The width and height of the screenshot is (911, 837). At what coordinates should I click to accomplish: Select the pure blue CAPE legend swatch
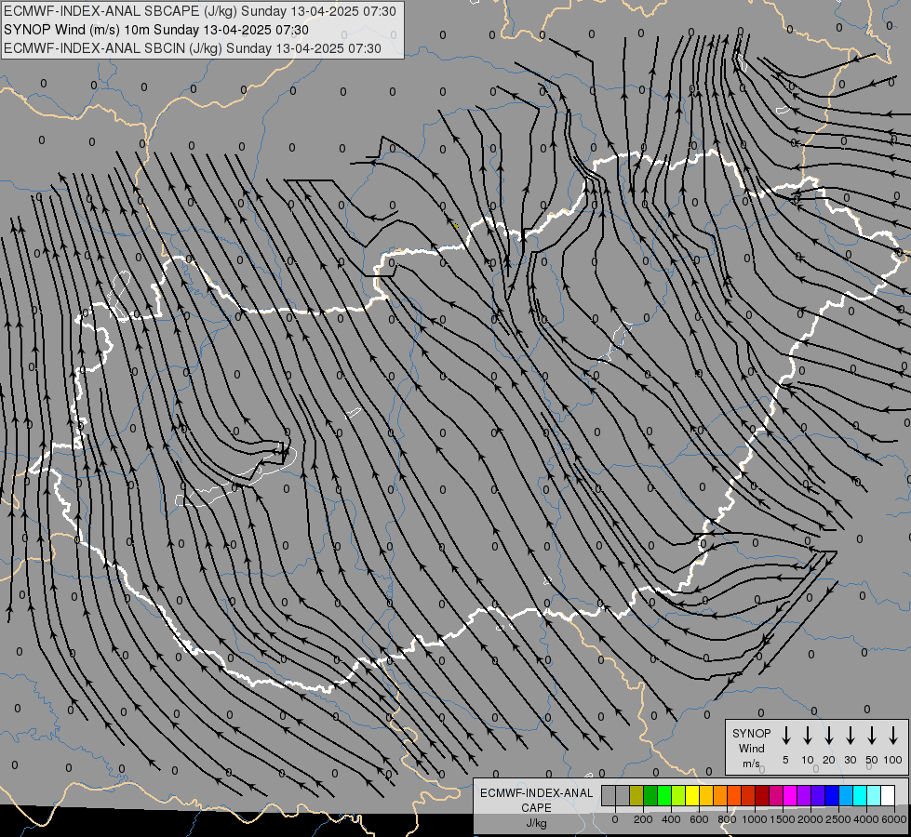[x=833, y=795]
